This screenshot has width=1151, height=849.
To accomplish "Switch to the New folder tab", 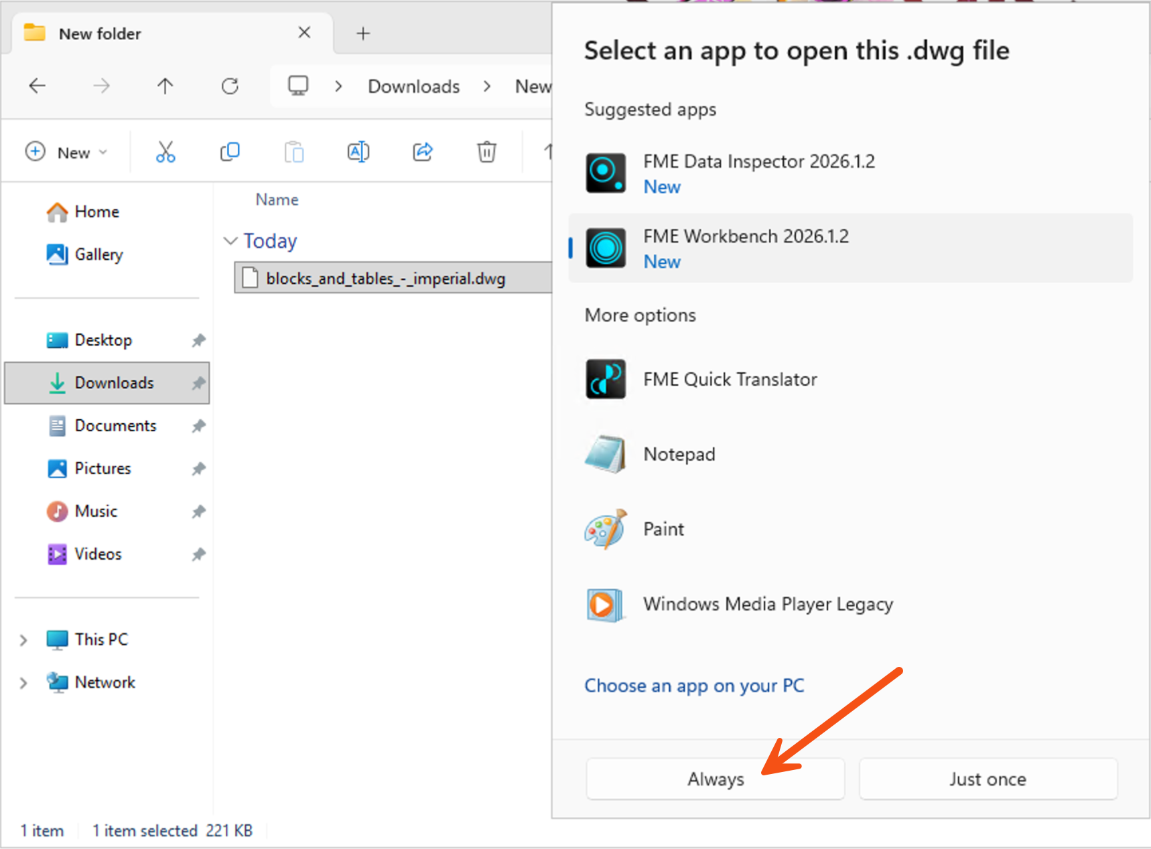I will pyautogui.click(x=172, y=33).
